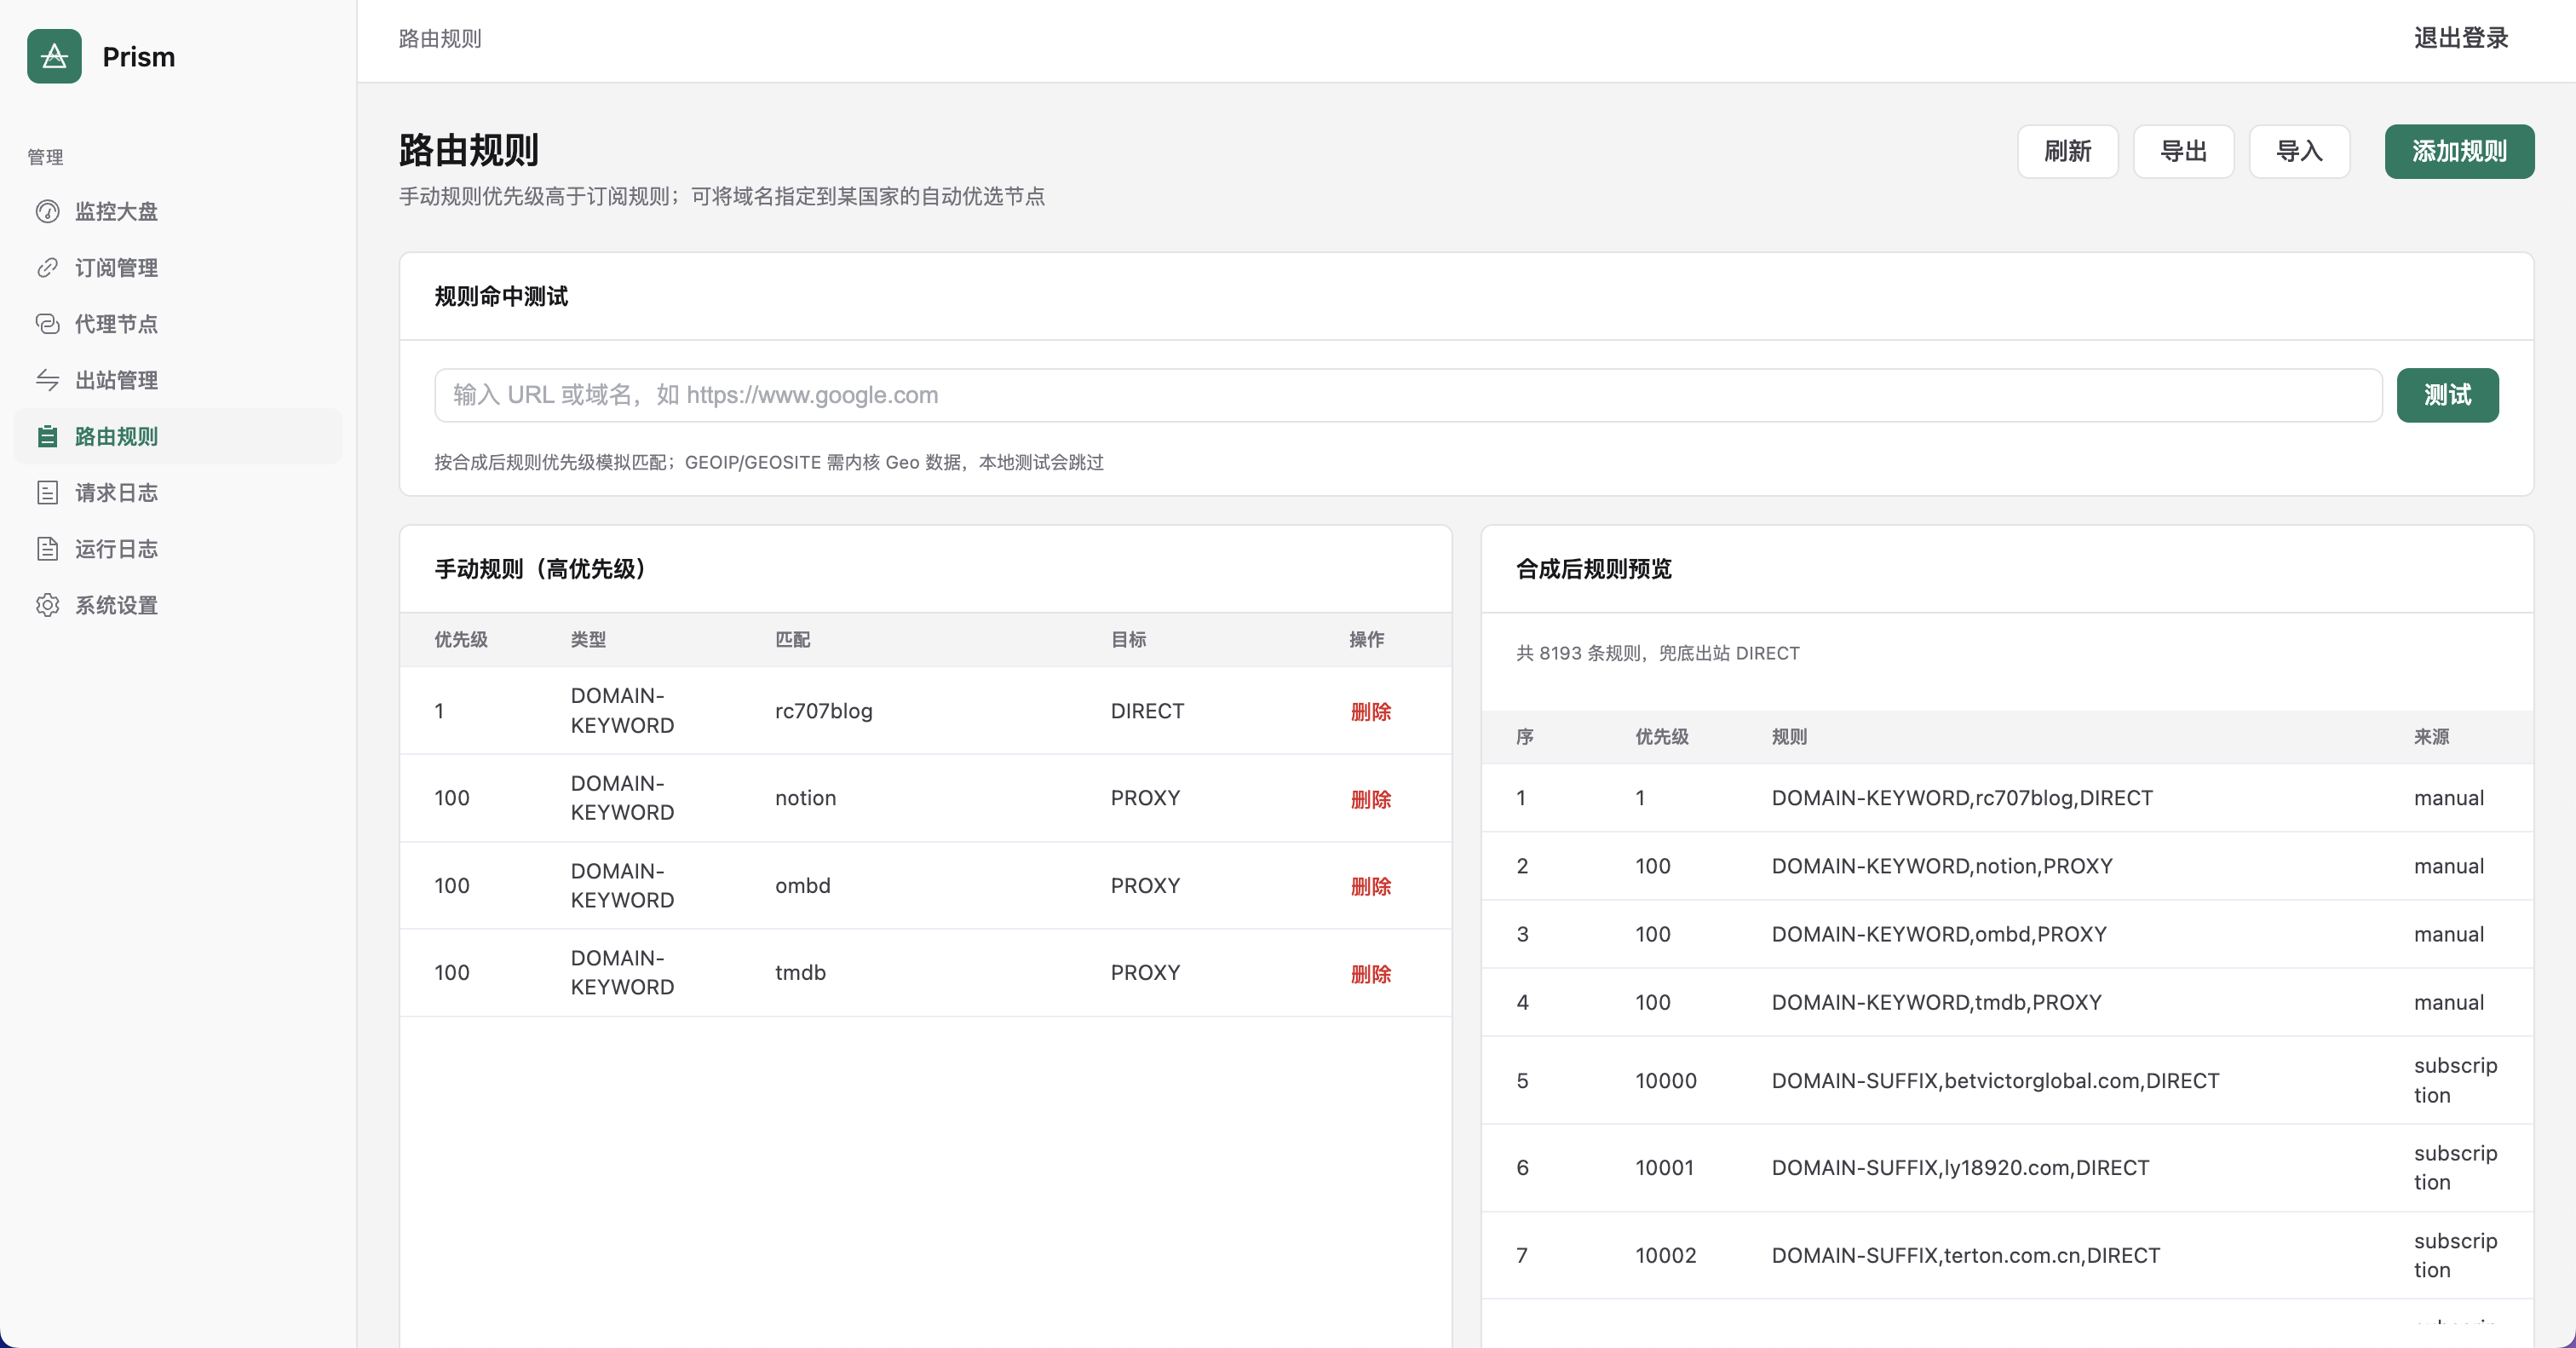Click 匹配 column header
This screenshot has height=1348, width=2576.
pyautogui.click(x=792, y=639)
